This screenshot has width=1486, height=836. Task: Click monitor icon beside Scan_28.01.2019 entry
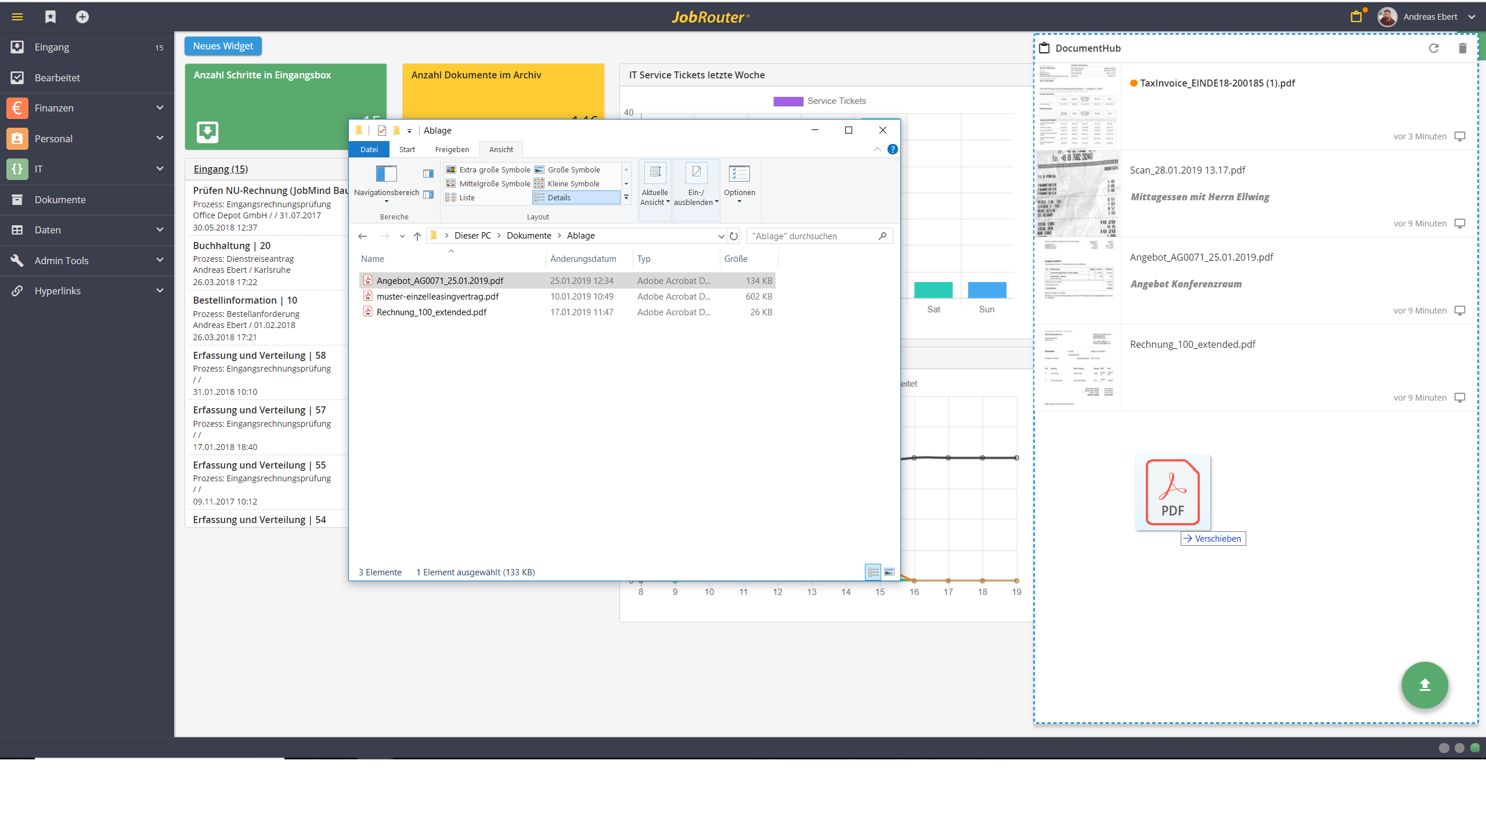click(1460, 224)
